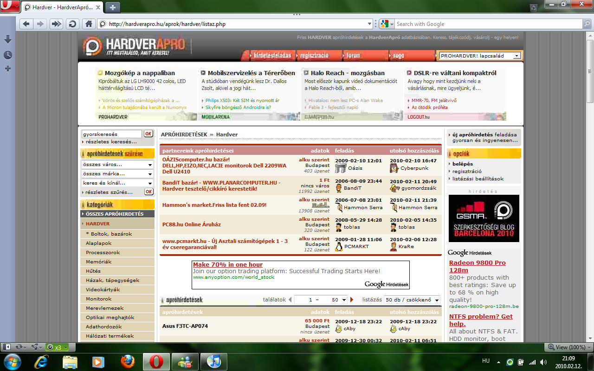Open the keres és kínál dropdown
This screenshot has height=371, width=594.
(x=117, y=183)
